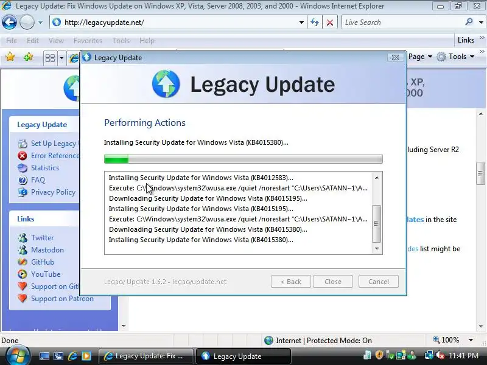The height and width of the screenshot is (365, 487).
Task: Open the Tools menu in menu bar
Action: pos(121,41)
